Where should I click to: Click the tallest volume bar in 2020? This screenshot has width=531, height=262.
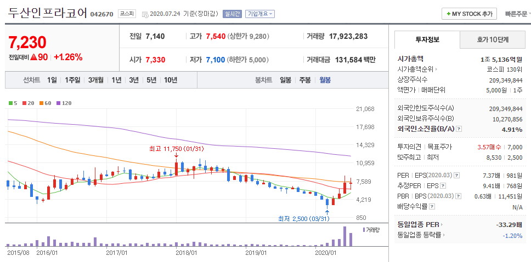(x=344, y=236)
